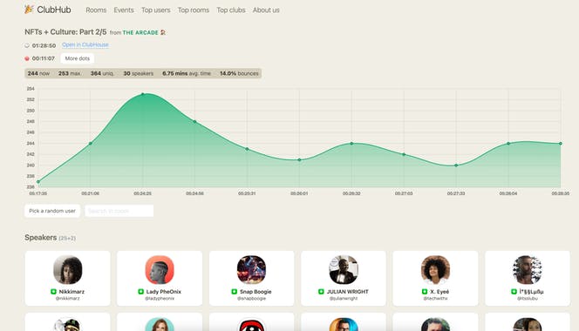Select the chart data point at 00:27:33
The width and height of the screenshot is (579, 331).
pos(456,165)
